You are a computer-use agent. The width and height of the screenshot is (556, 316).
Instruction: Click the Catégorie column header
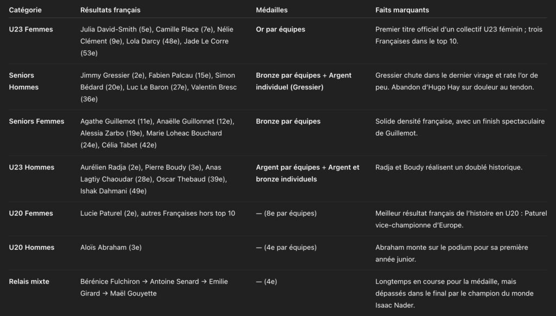coord(25,10)
